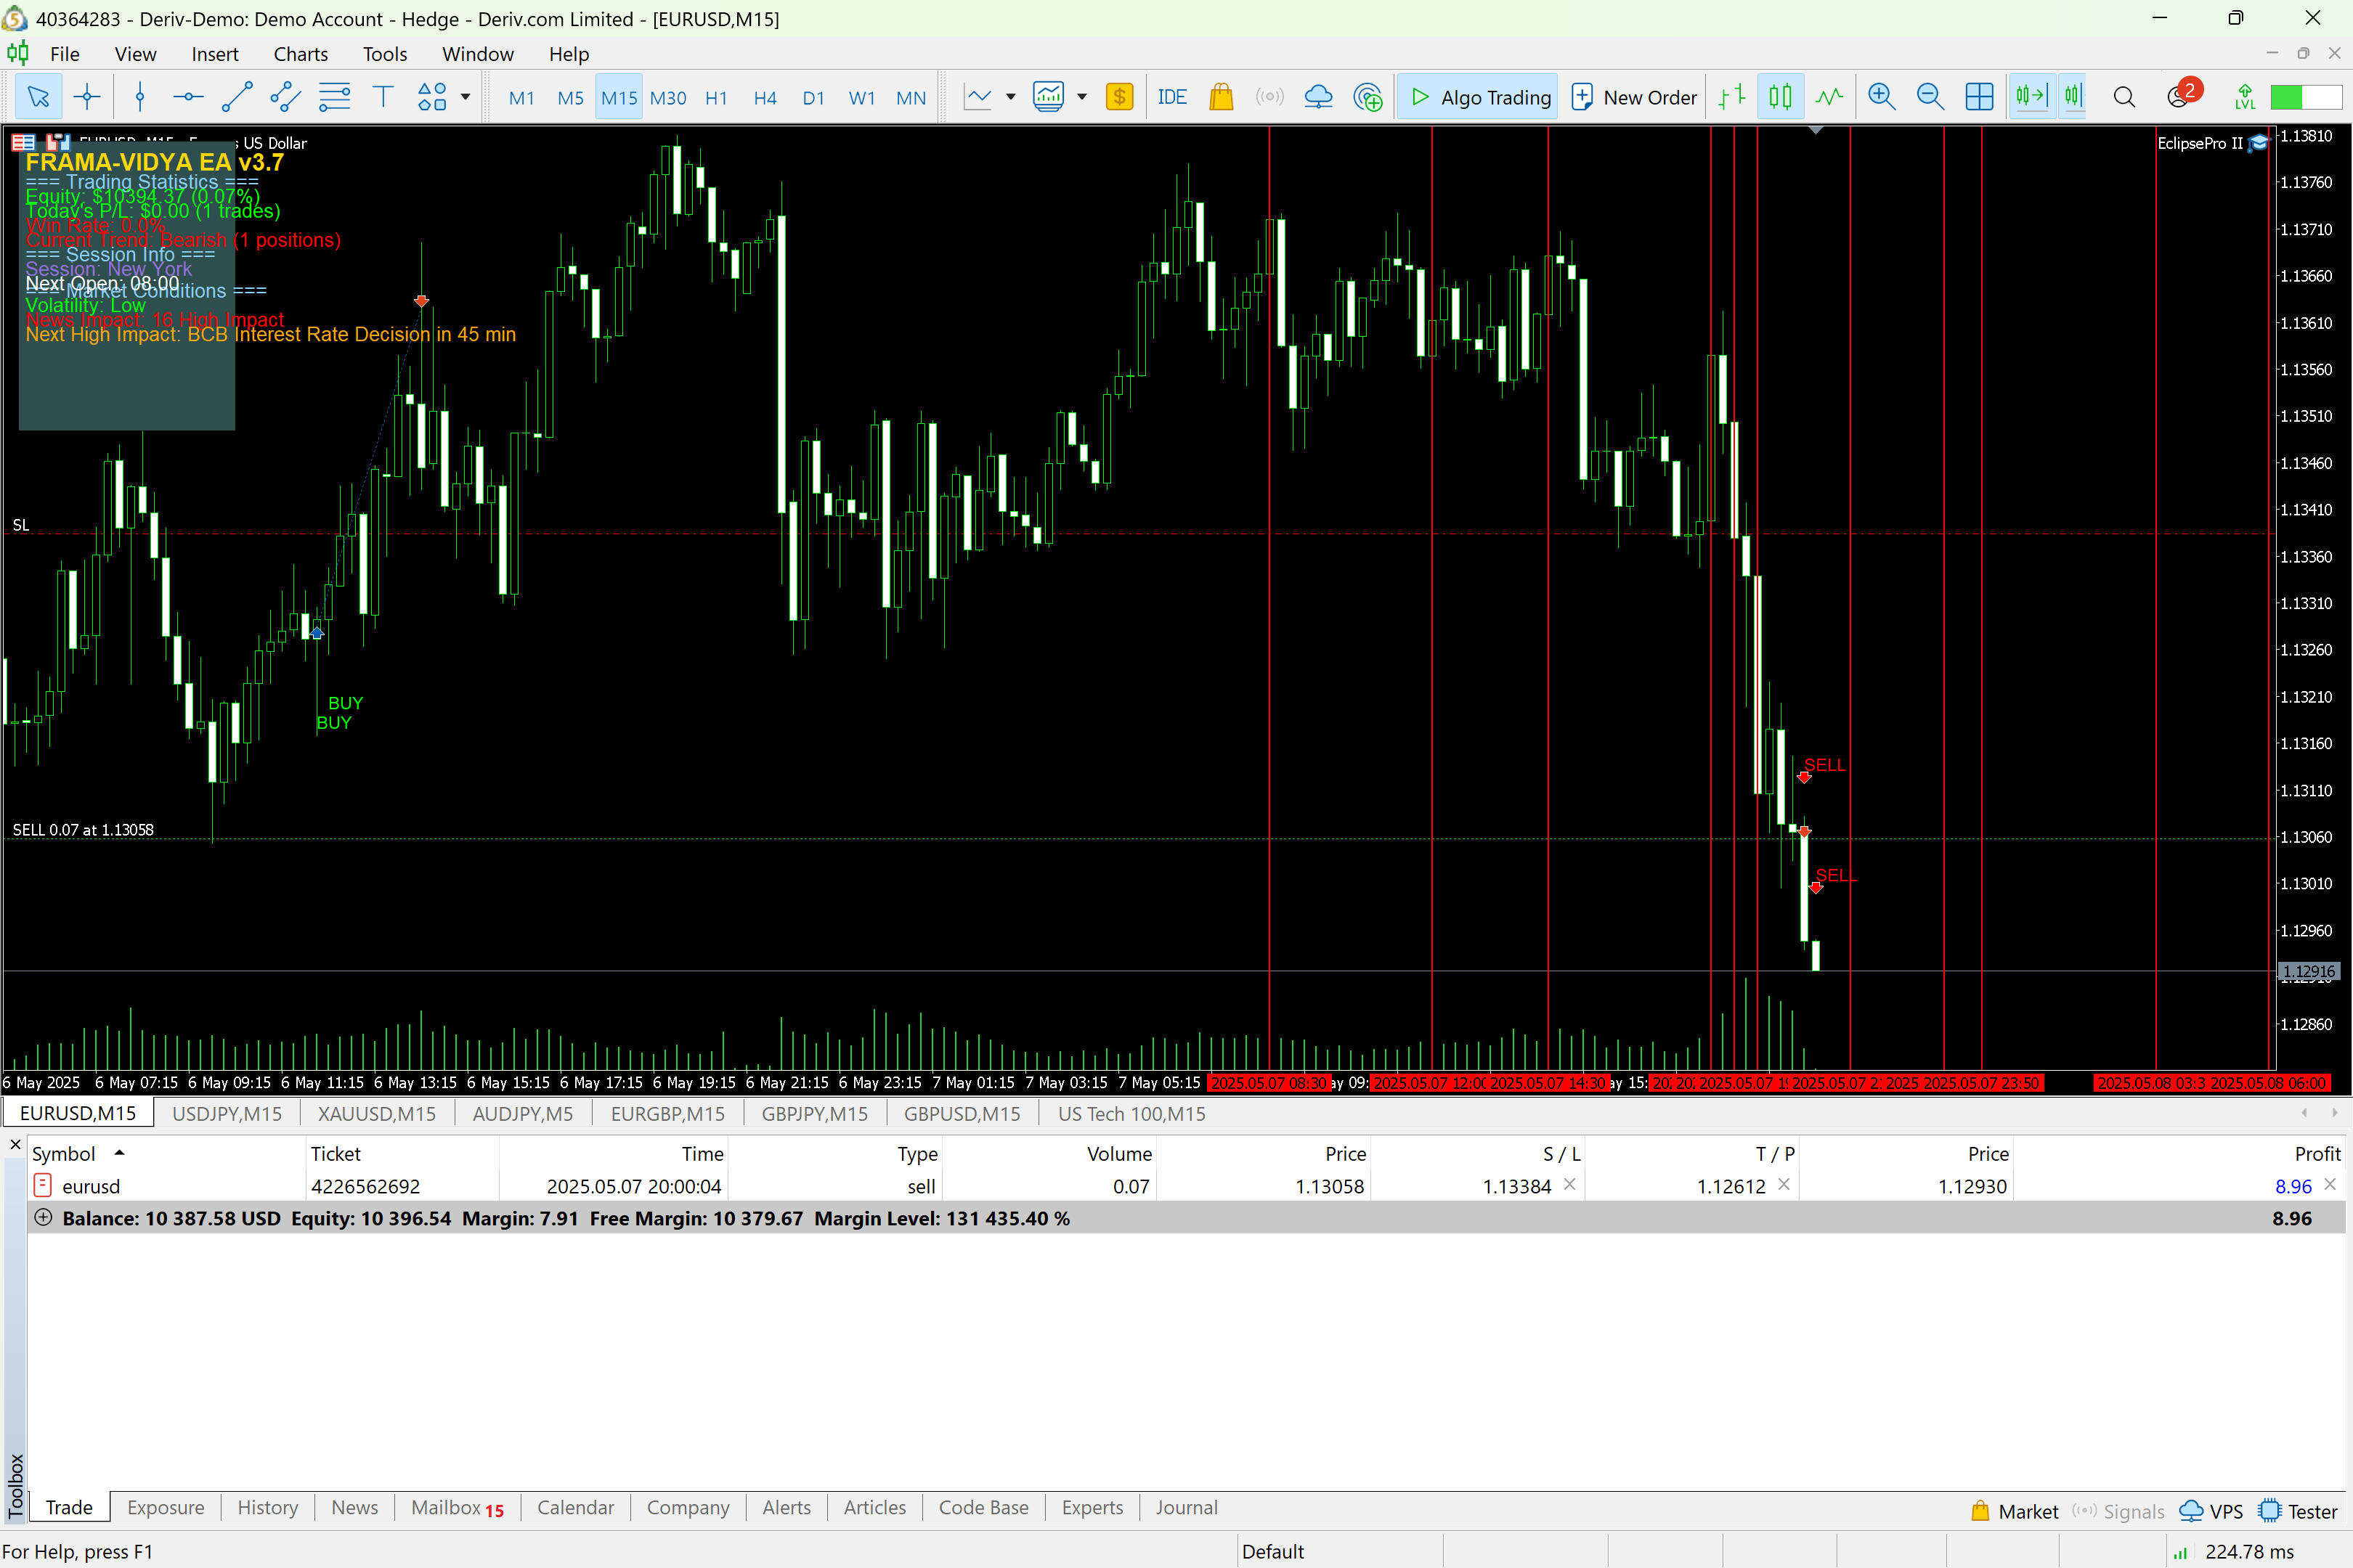
Task: Pick the equidistant channel tool
Action: coord(285,97)
